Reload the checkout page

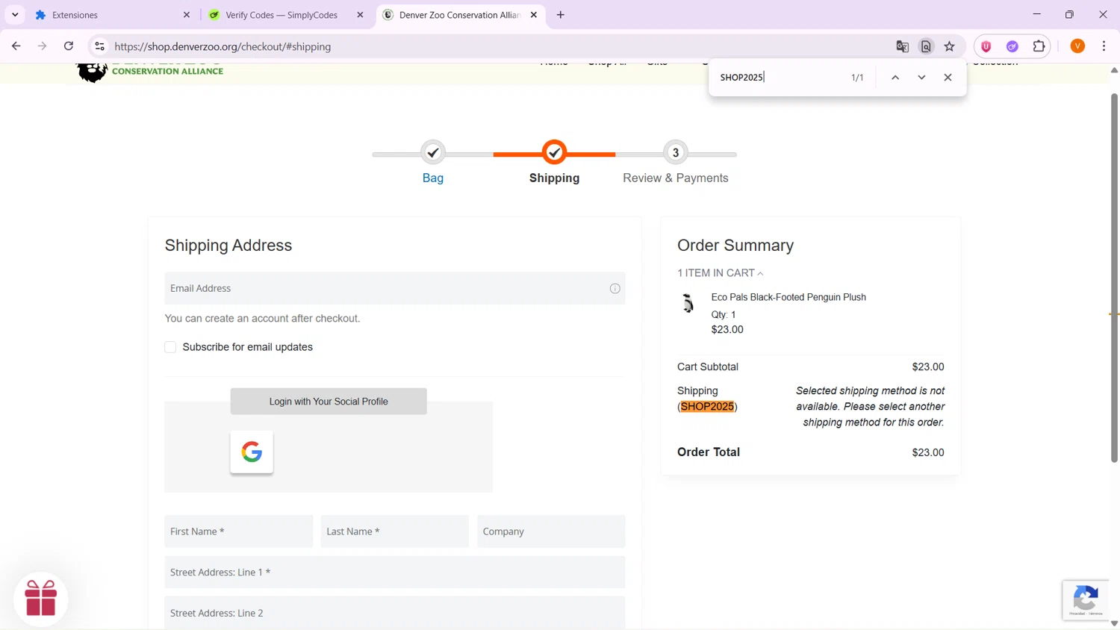pos(69,46)
